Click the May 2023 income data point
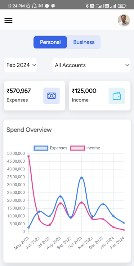The width and height of the screenshot is (134, 266). pyautogui.click(x=29, y=156)
